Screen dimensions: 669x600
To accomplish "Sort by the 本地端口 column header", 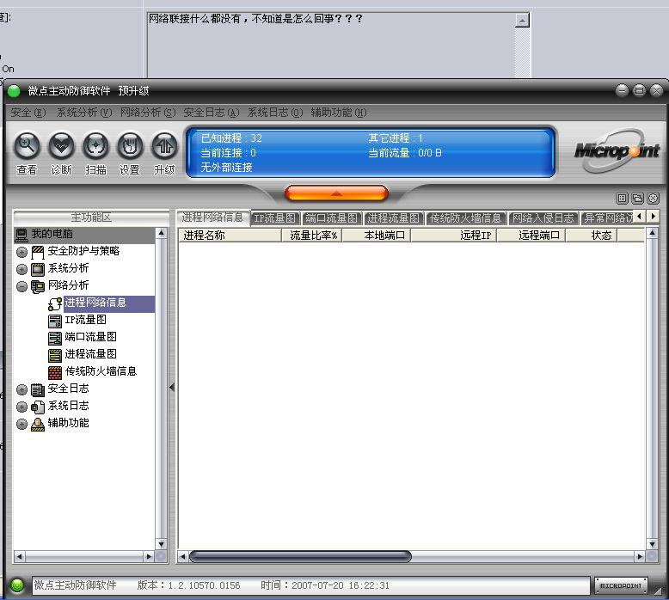I will [x=377, y=236].
